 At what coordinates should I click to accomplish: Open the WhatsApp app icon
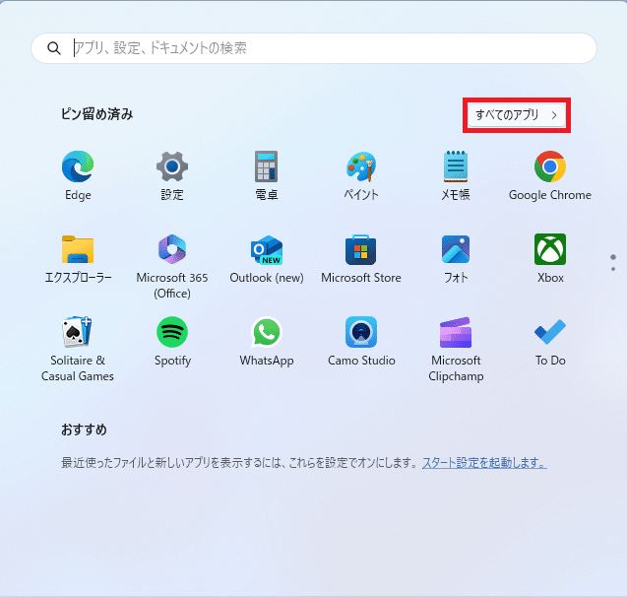tap(267, 332)
